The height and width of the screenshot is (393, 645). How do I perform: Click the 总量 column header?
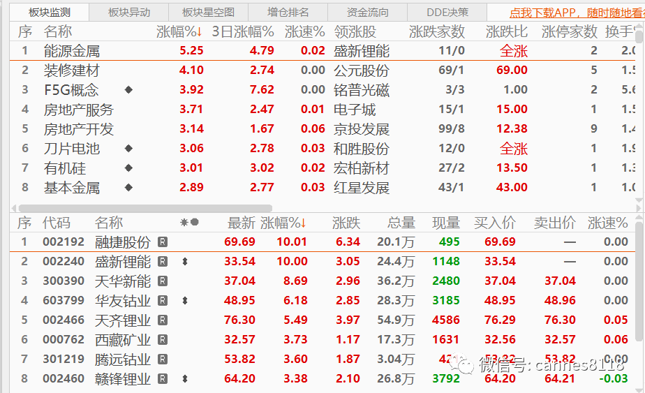tap(401, 223)
